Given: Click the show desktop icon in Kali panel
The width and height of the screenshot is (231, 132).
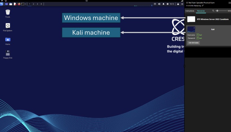Looking at the screenshot, I should (x=6, y=4).
